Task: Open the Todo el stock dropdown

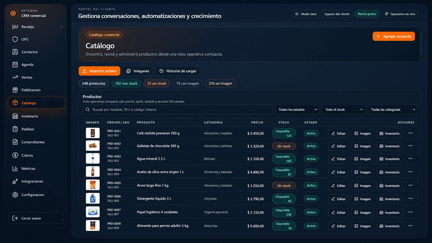Action: coord(343,109)
